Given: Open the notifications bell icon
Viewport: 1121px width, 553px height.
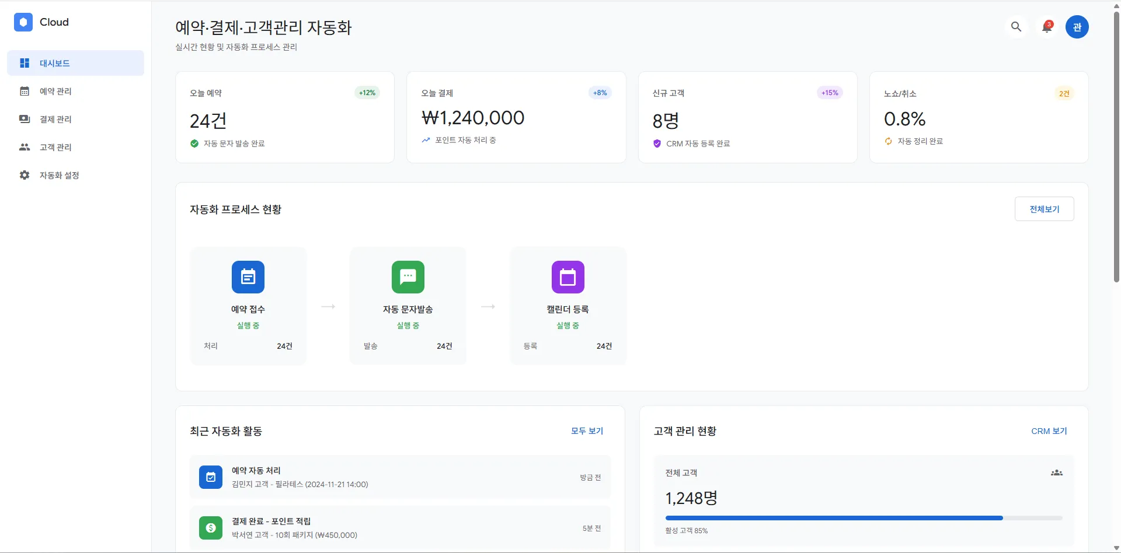Looking at the screenshot, I should pyautogui.click(x=1047, y=27).
